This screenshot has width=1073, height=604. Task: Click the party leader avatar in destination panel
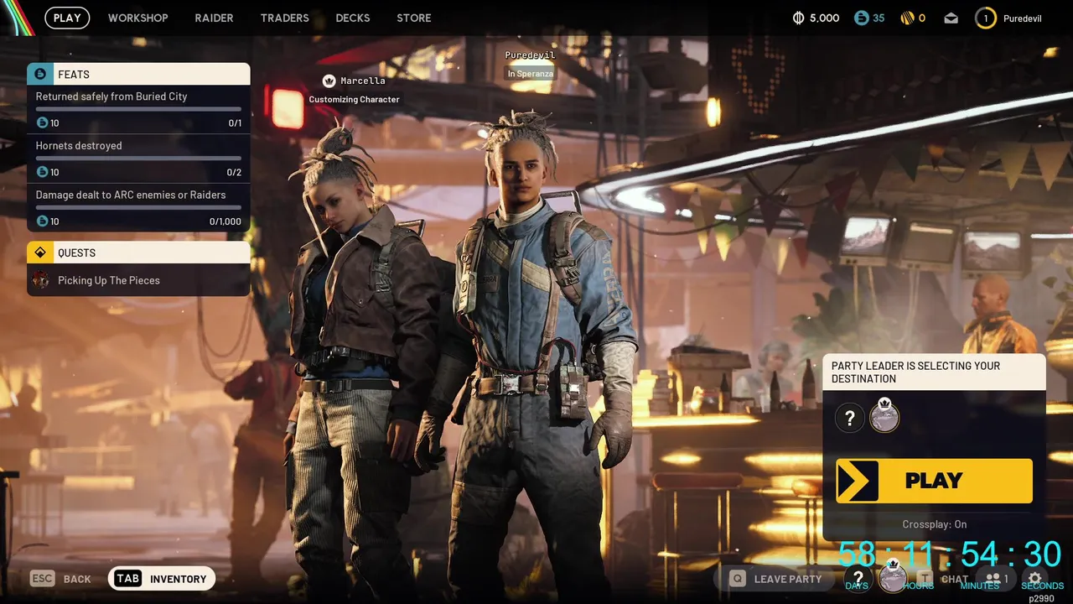pos(884,416)
